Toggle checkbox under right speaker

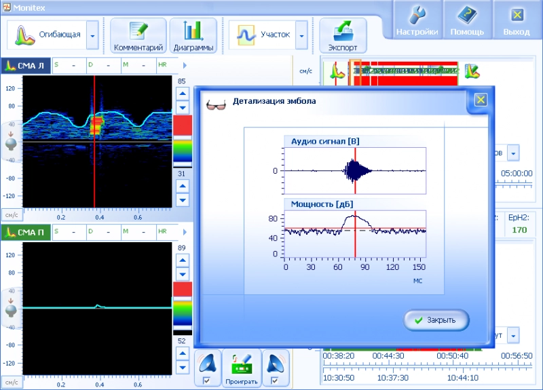coord(274,381)
